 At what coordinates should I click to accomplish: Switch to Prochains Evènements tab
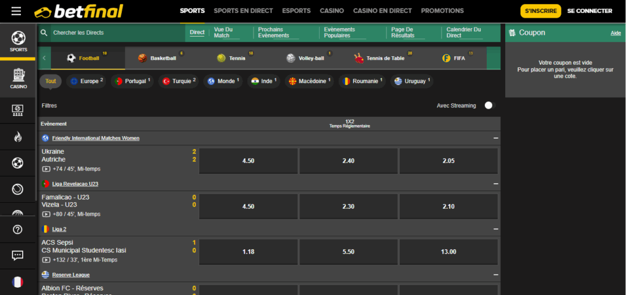[x=274, y=32]
